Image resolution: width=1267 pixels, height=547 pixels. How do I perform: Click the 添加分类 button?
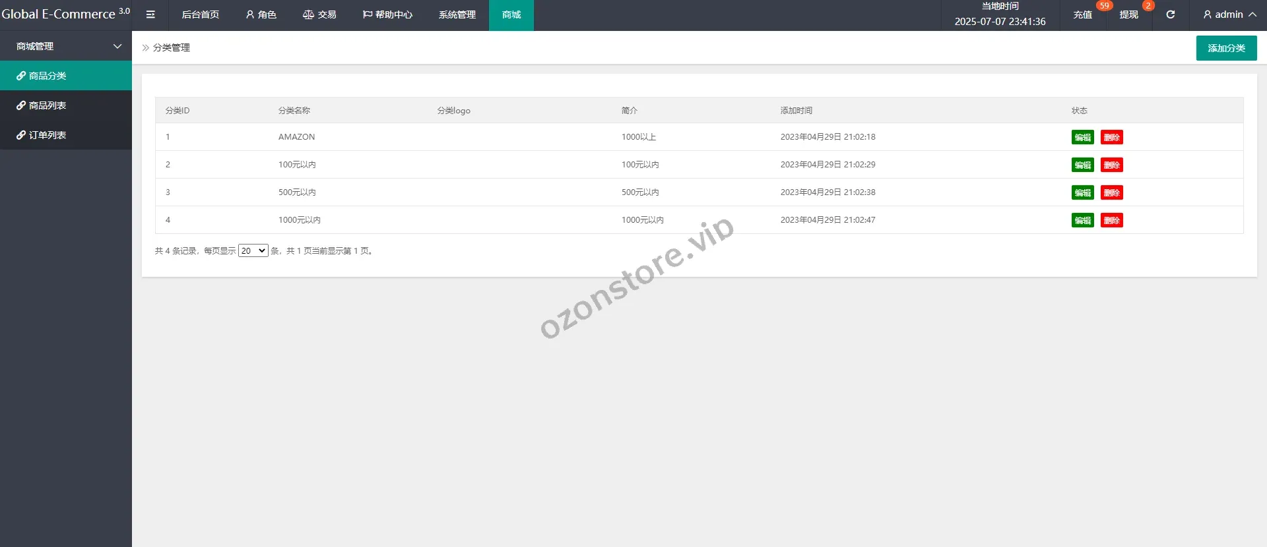[x=1226, y=48]
